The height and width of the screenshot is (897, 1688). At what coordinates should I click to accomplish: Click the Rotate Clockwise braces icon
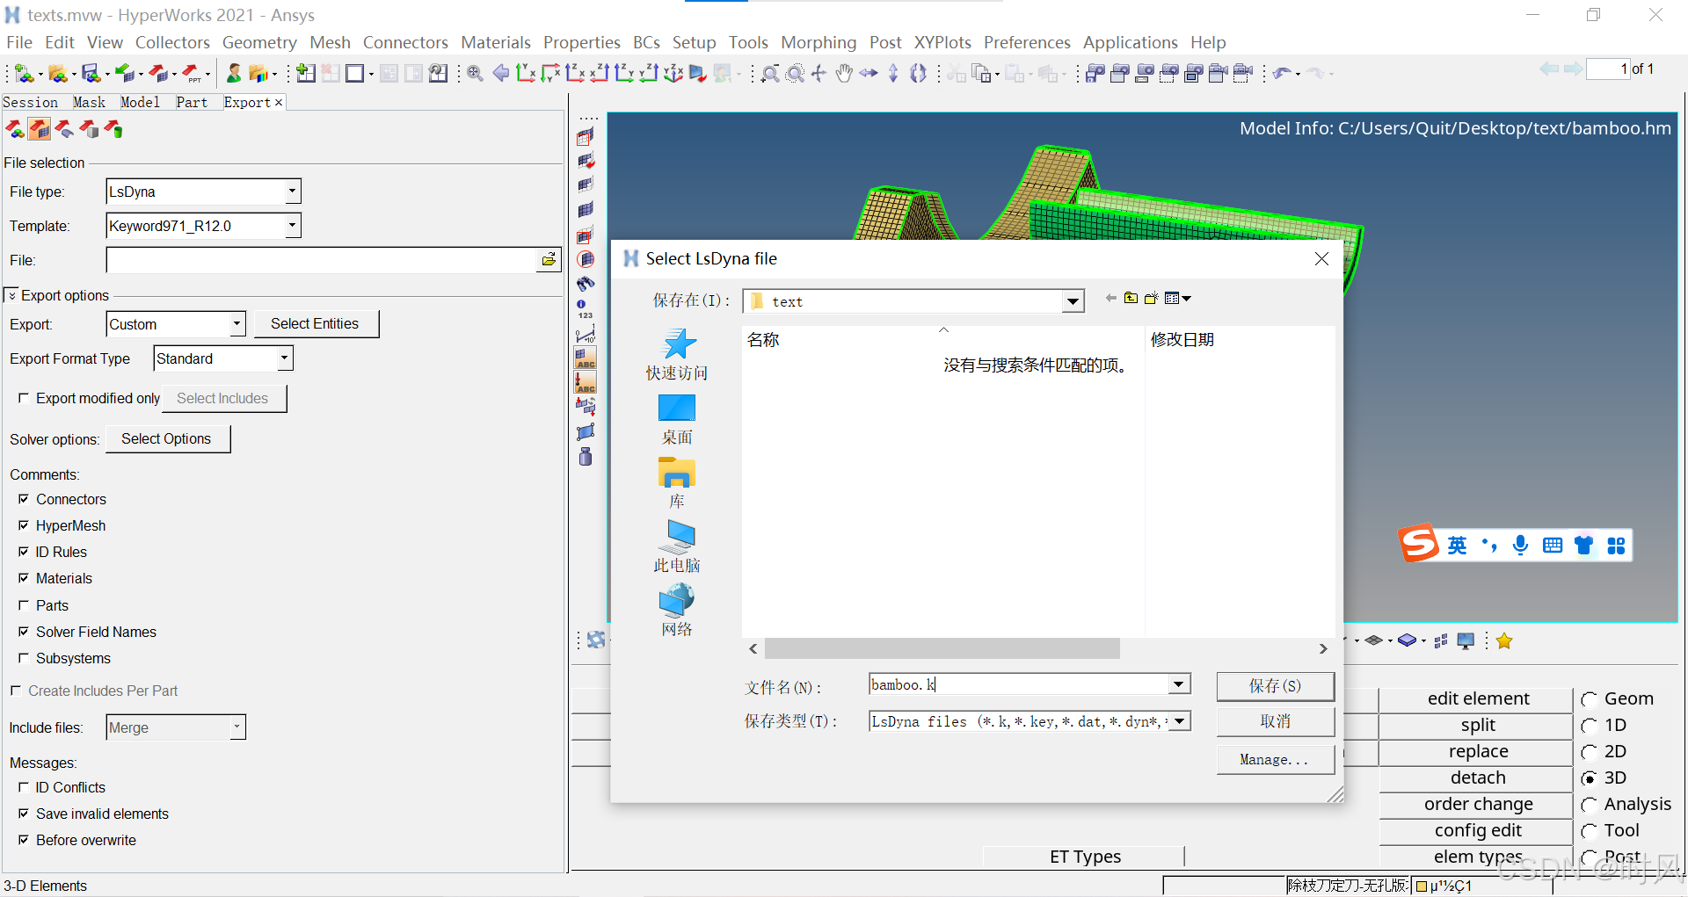(x=918, y=74)
